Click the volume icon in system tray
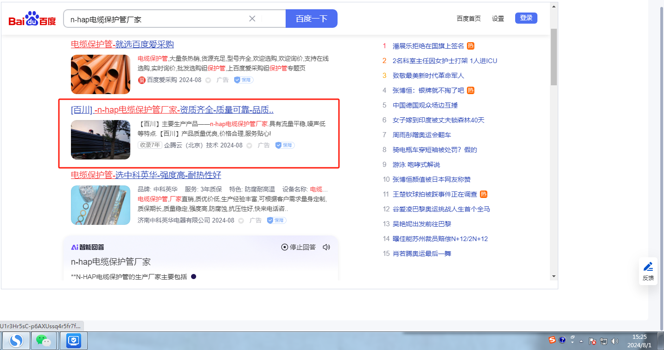 tap(615, 341)
